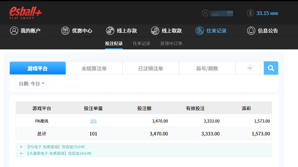Screen dimensions: 298x167
Task: Click the online withdrawal icon
Action: [x=155, y=31]
